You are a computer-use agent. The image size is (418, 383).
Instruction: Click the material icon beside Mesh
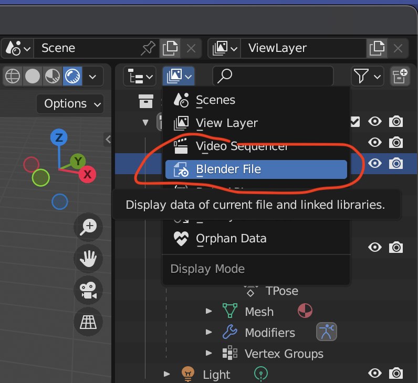[x=305, y=311]
